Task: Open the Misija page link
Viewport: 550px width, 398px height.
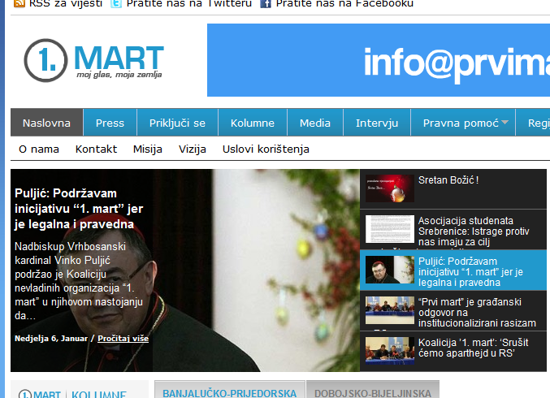Action: pos(148,149)
